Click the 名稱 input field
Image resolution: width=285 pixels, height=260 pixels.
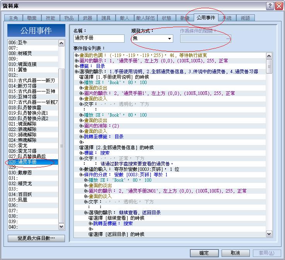pyautogui.click(x=99, y=38)
